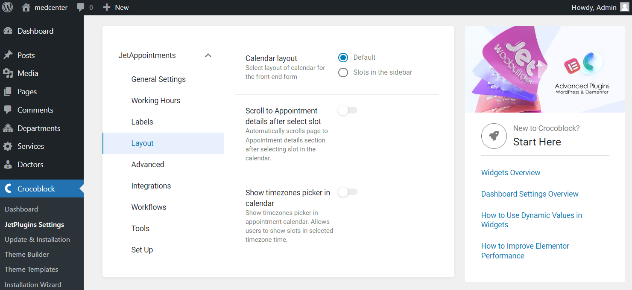Select the Layout settings tab
Screen dimensions: 632x290
163,143
